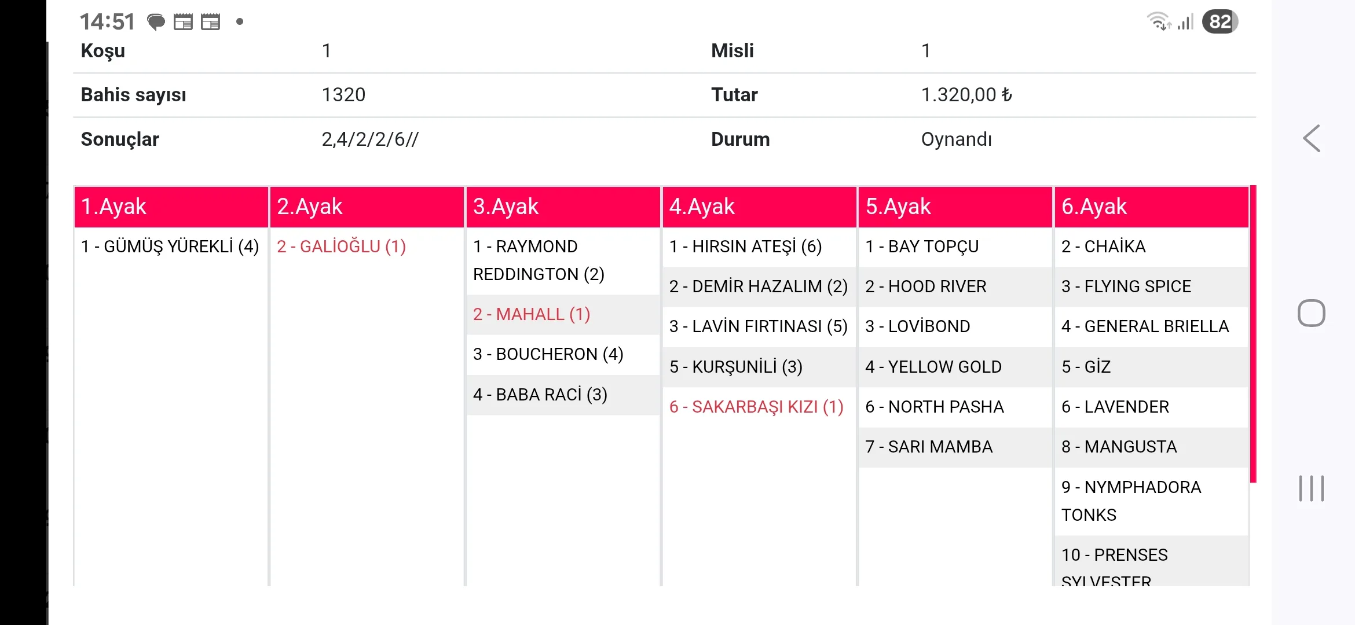Tap the Wi-Fi status icon
Viewport: 1355px width, 625px height.
click(x=1158, y=21)
